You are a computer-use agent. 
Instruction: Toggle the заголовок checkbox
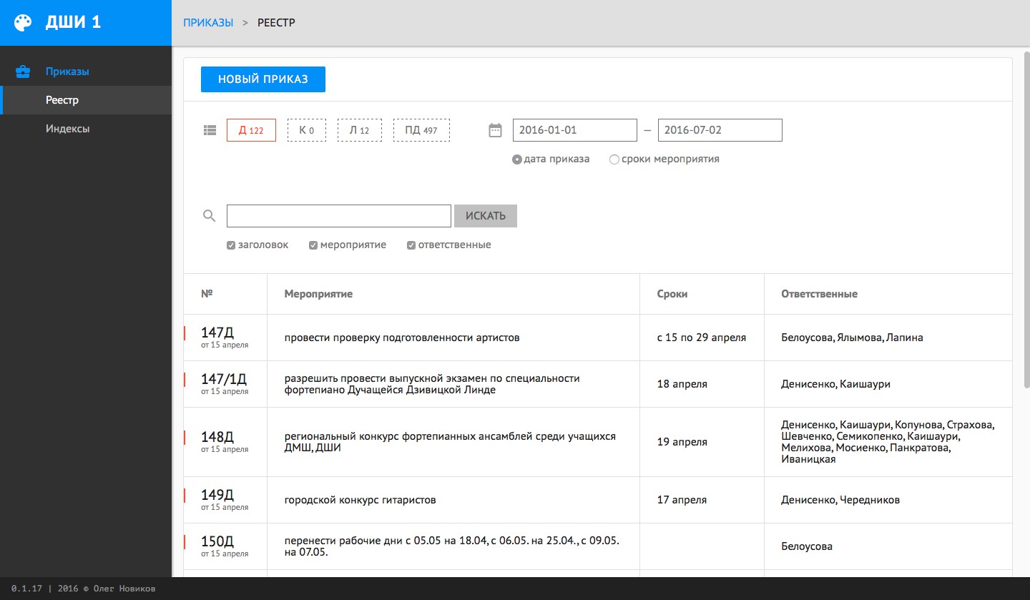[231, 245]
